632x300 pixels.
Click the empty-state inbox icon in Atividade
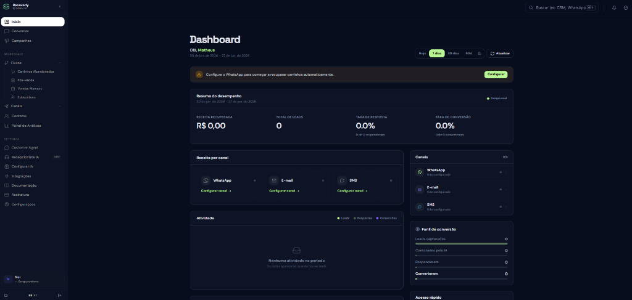point(296,250)
